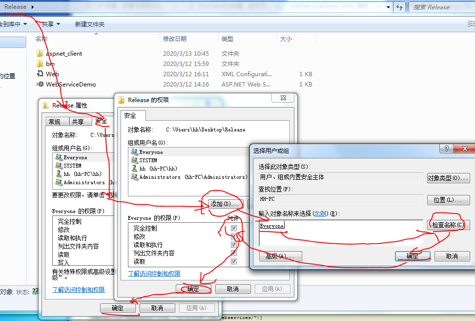Image resolution: width=475 pixels, height=321 pixels.
Task: Click the refresh button beside address bar
Action: (x=399, y=7)
